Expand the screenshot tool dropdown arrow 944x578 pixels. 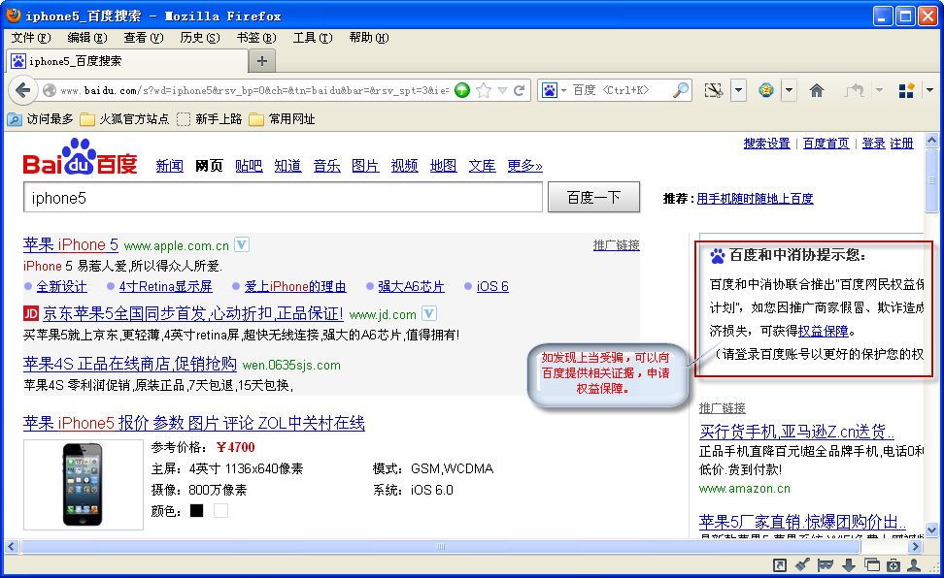pyautogui.click(x=739, y=91)
